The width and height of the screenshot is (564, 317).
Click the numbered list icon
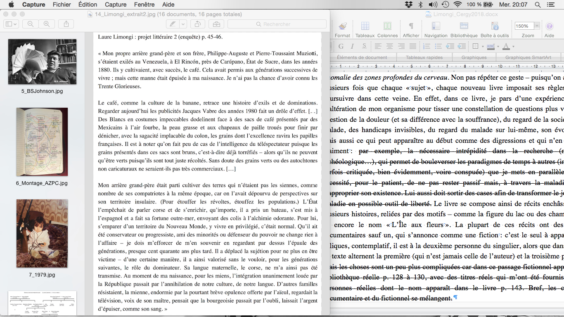click(x=427, y=46)
